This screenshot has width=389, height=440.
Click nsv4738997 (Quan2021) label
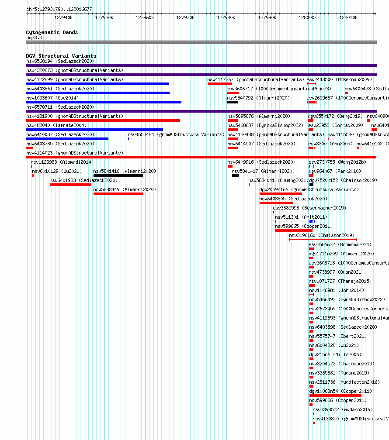tap(336, 272)
